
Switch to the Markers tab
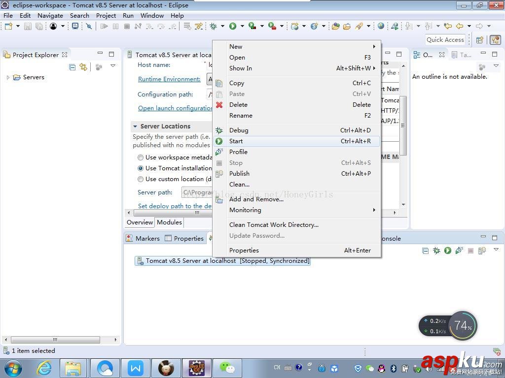tap(144, 239)
